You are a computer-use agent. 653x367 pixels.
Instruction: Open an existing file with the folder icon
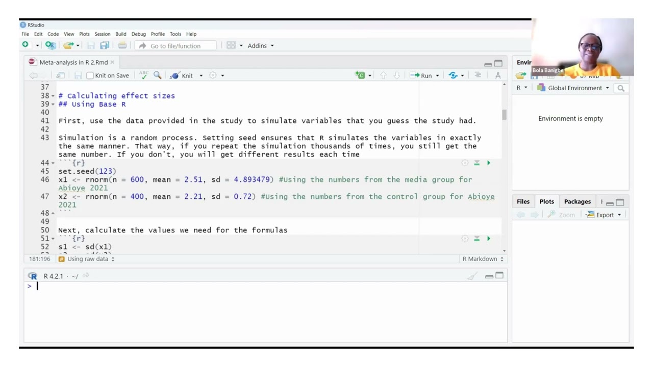pyautogui.click(x=68, y=45)
